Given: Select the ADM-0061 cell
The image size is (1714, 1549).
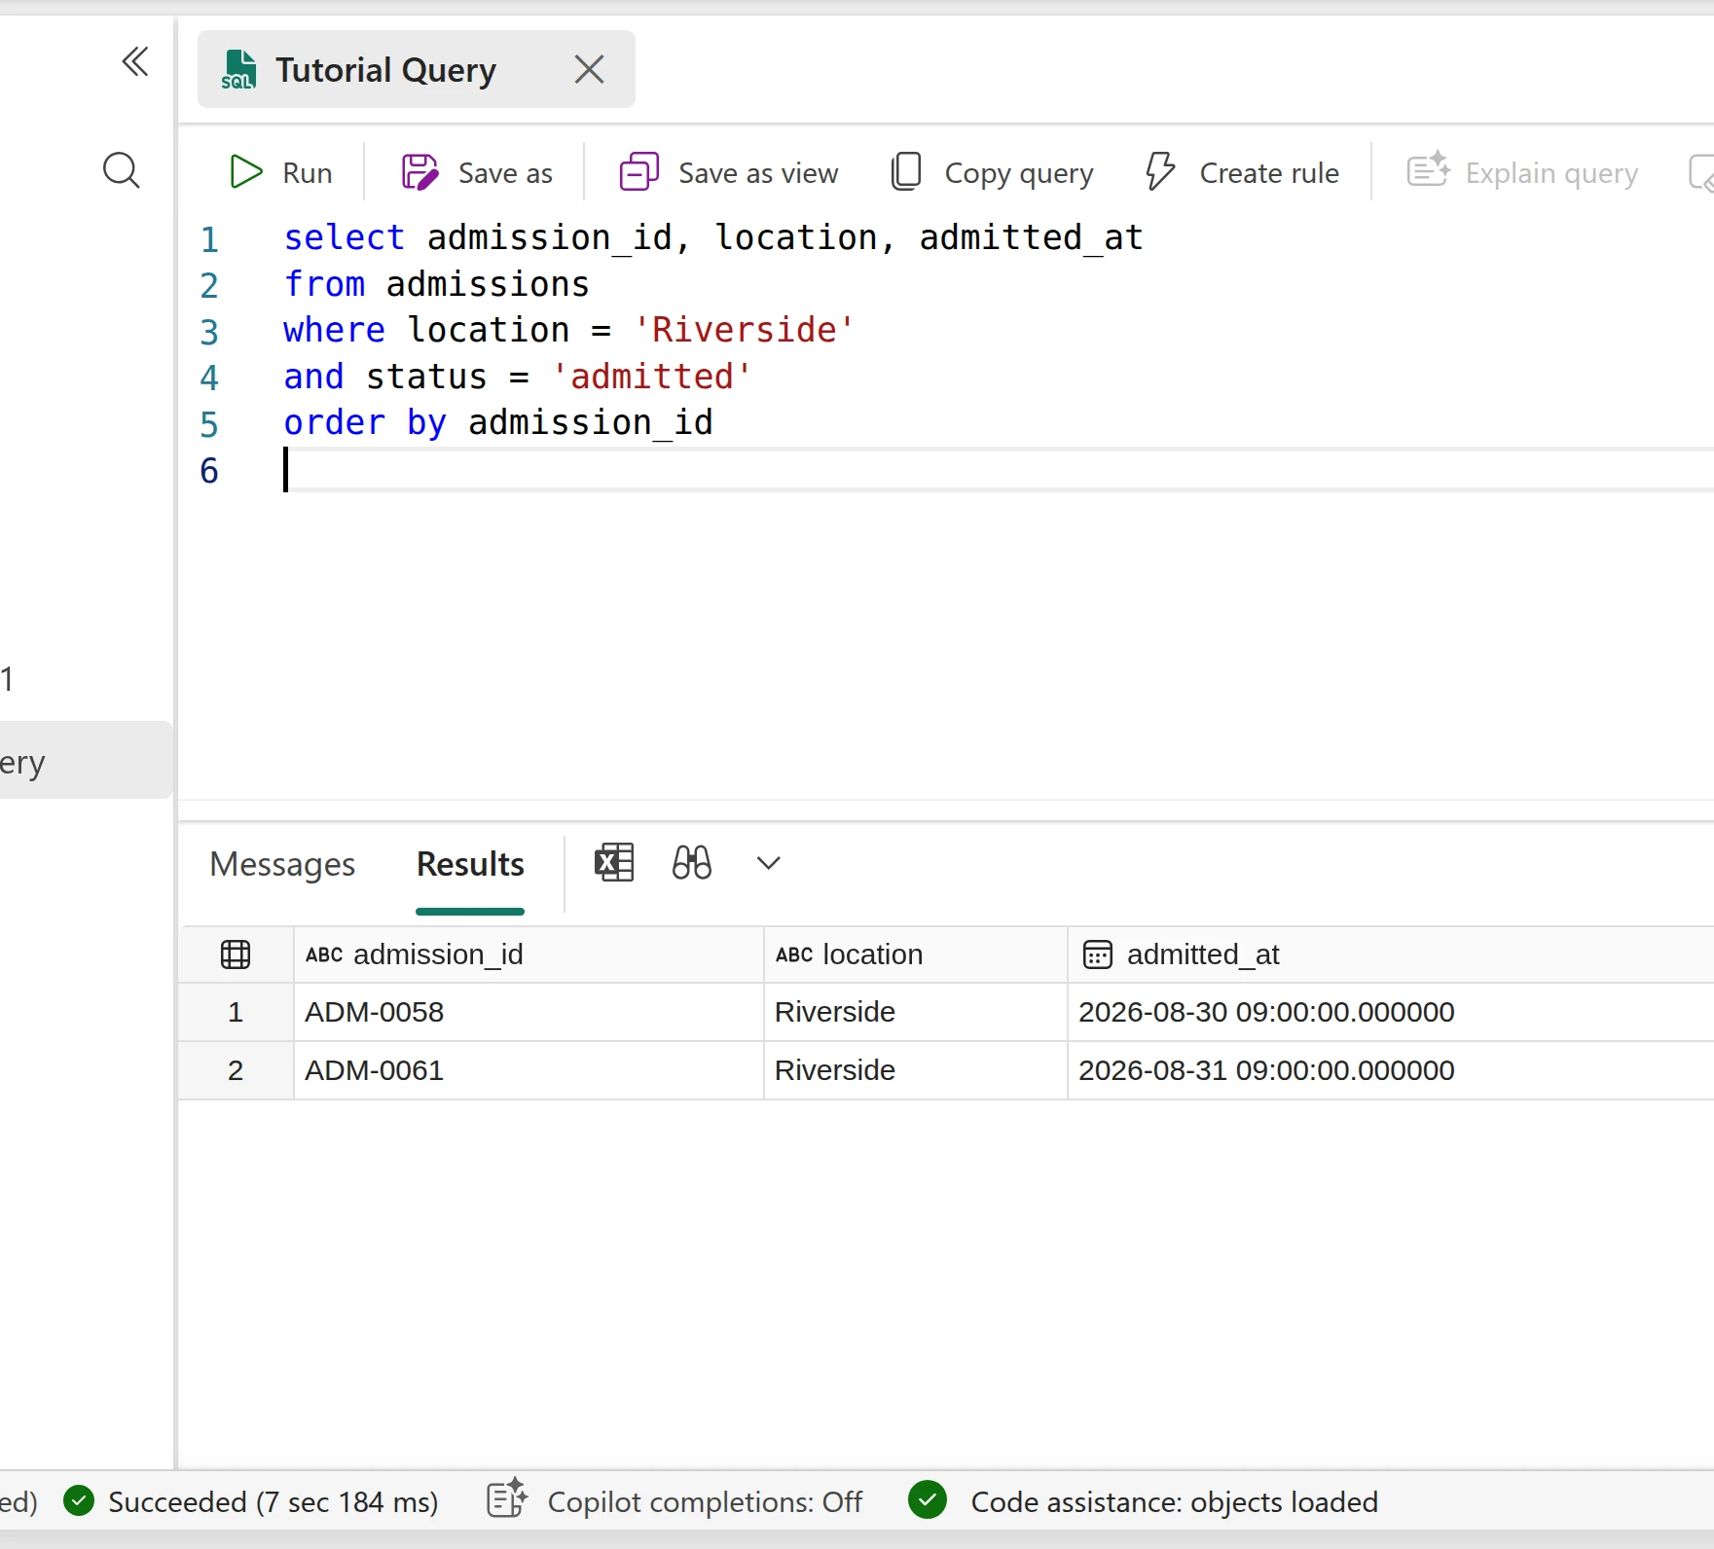Looking at the screenshot, I should tap(529, 1070).
